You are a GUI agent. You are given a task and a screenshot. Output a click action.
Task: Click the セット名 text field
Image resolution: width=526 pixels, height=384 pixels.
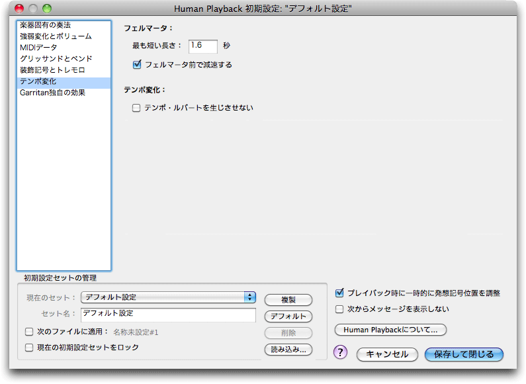pos(169,314)
